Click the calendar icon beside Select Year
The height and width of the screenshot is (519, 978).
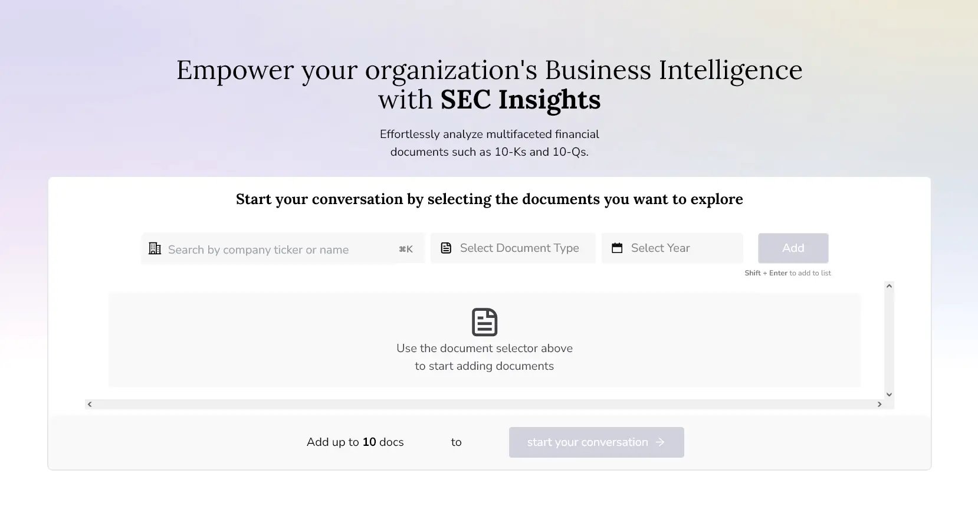(617, 248)
